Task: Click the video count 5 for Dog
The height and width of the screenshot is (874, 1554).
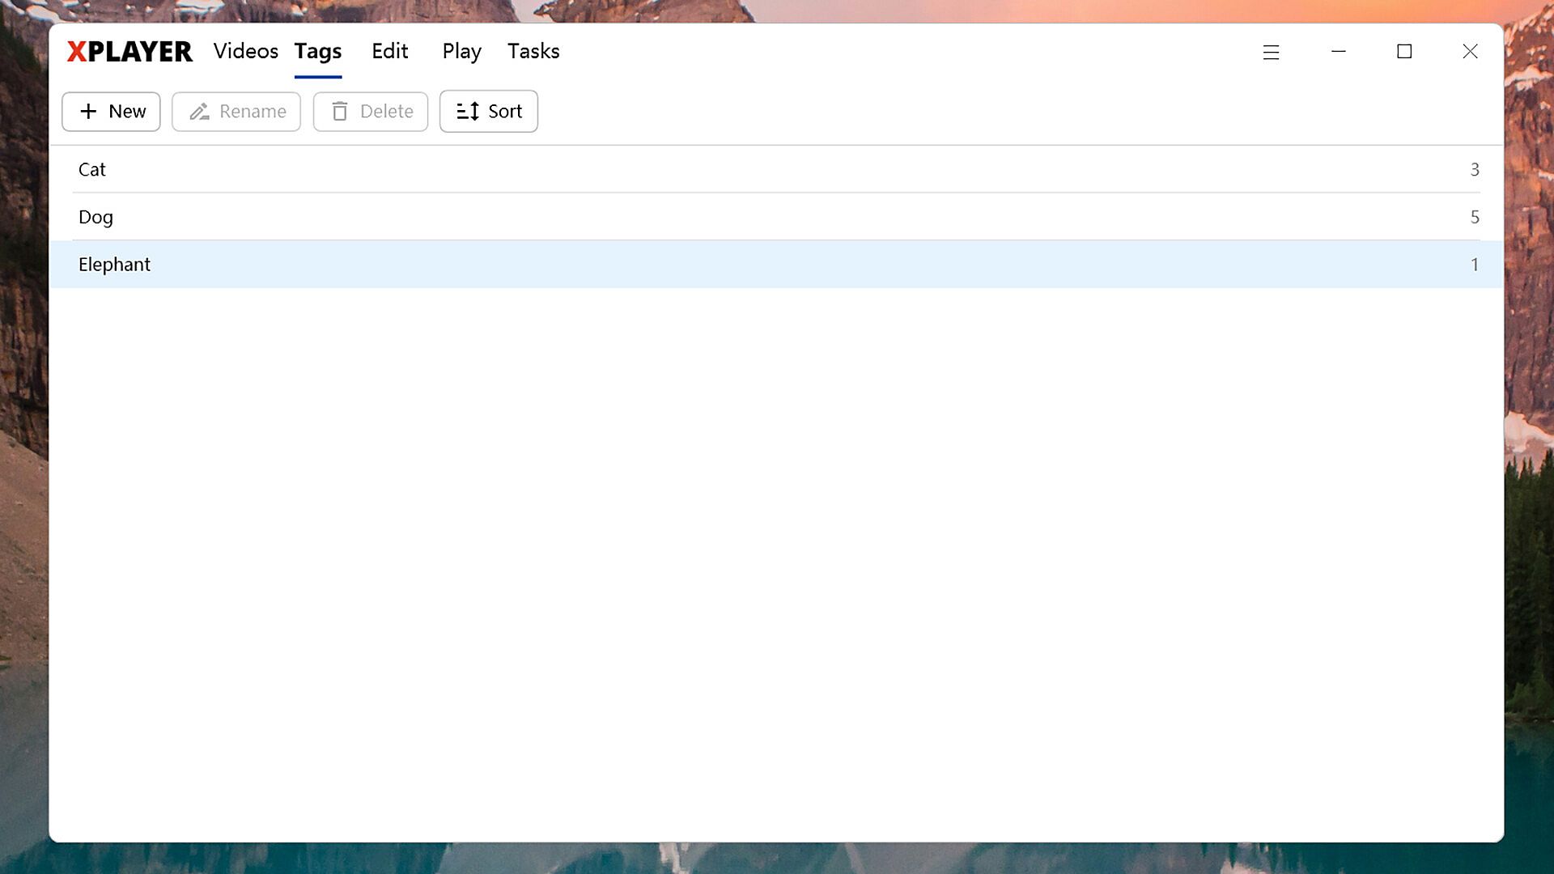Action: pos(1474,217)
